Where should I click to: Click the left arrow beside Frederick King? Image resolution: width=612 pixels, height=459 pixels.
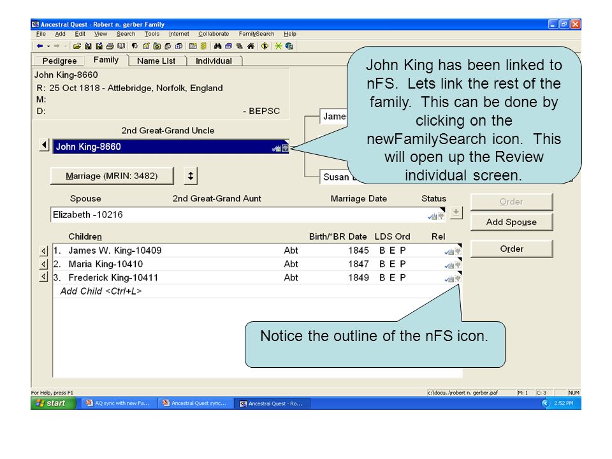click(x=44, y=277)
